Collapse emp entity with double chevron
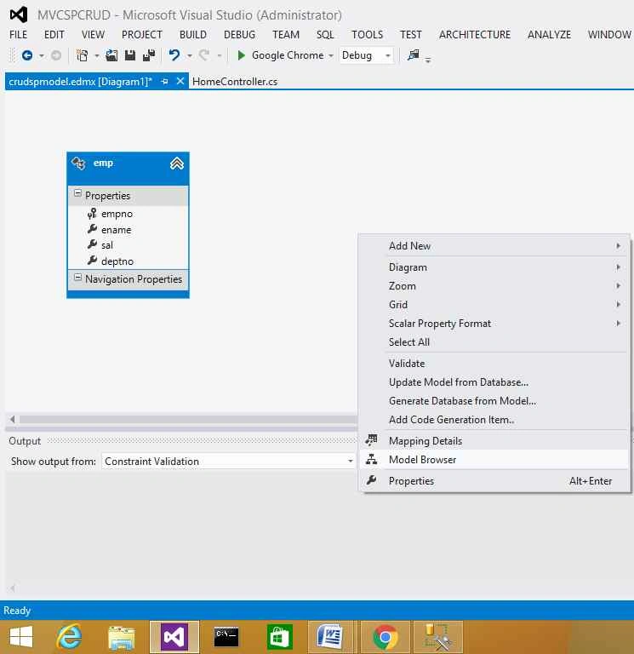The width and height of the screenshot is (634, 654). [x=177, y=163]
